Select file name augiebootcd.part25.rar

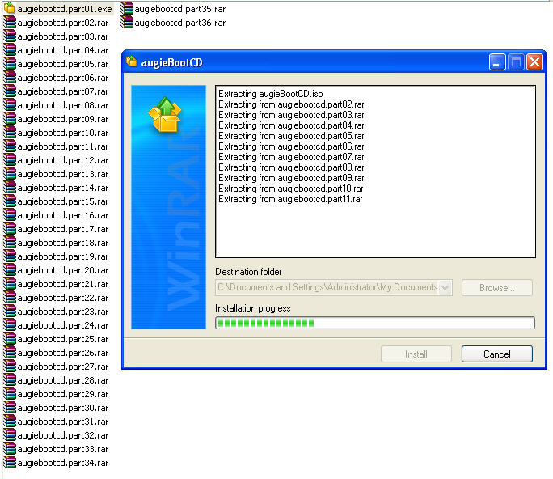coord(63,339)
